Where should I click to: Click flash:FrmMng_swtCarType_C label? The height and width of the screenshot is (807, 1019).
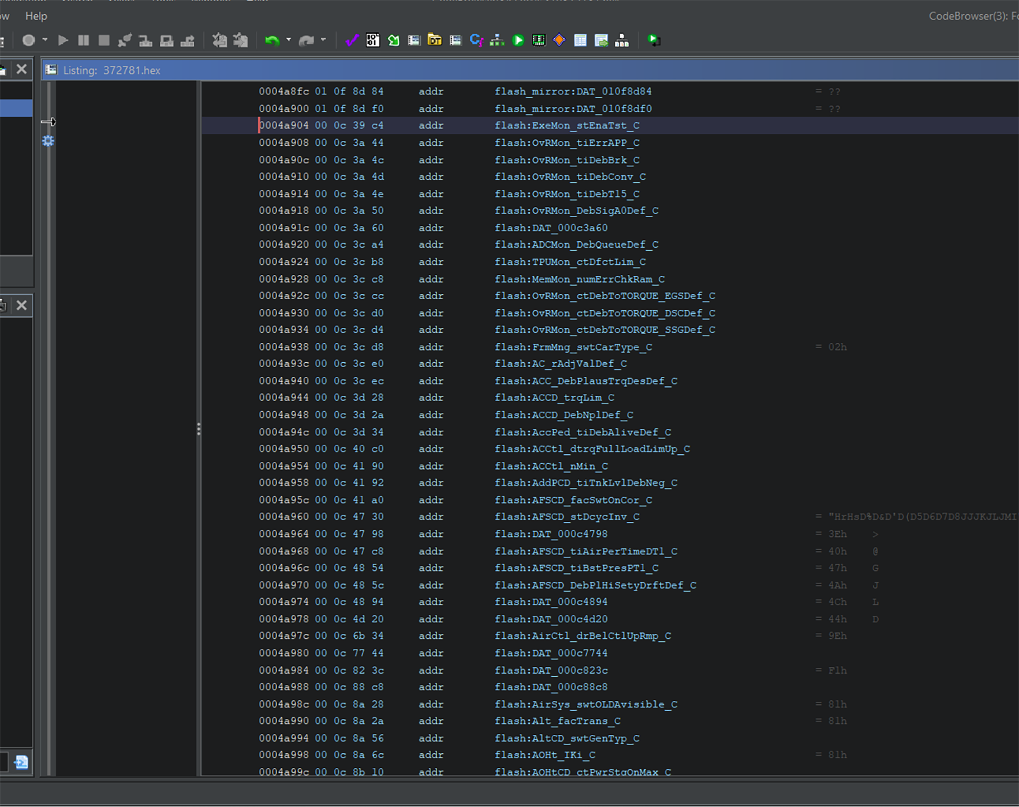pos(573,347)
